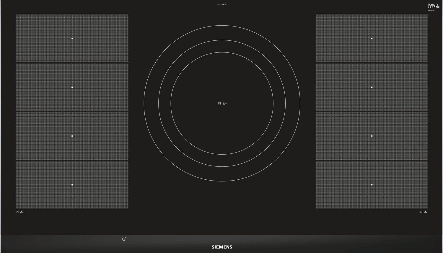Tap the induction symbol in the center ring

(225, 103)
